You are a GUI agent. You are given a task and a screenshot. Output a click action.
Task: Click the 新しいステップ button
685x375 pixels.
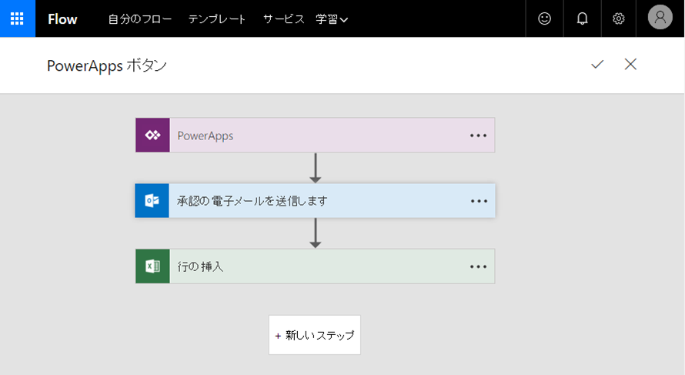[315, 335]
